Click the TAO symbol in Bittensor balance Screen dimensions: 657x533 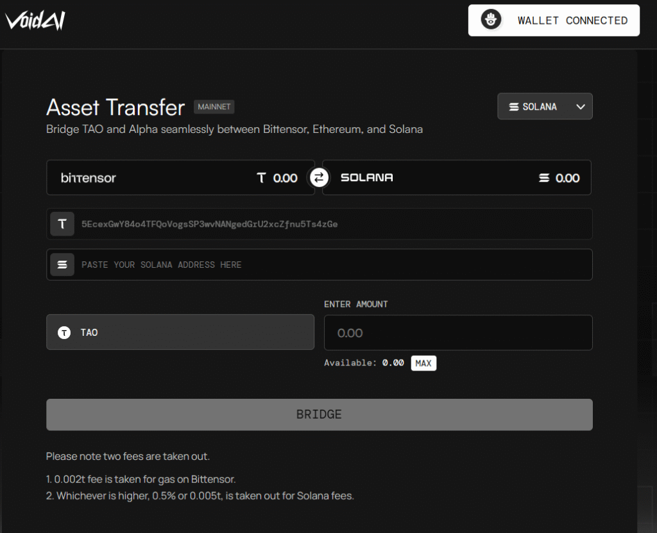261,178
